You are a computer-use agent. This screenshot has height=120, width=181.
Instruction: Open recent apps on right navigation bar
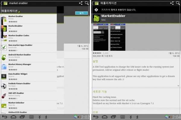click(x=113, y=117)
